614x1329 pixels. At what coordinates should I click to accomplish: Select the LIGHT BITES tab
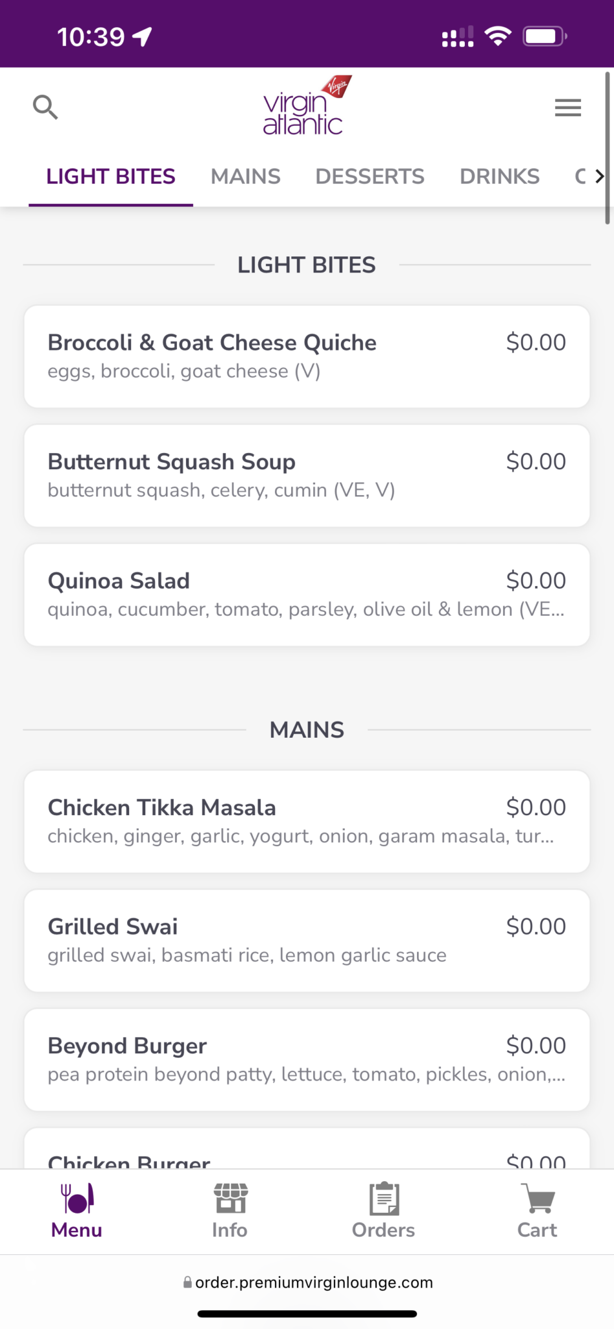pos(111,177)
